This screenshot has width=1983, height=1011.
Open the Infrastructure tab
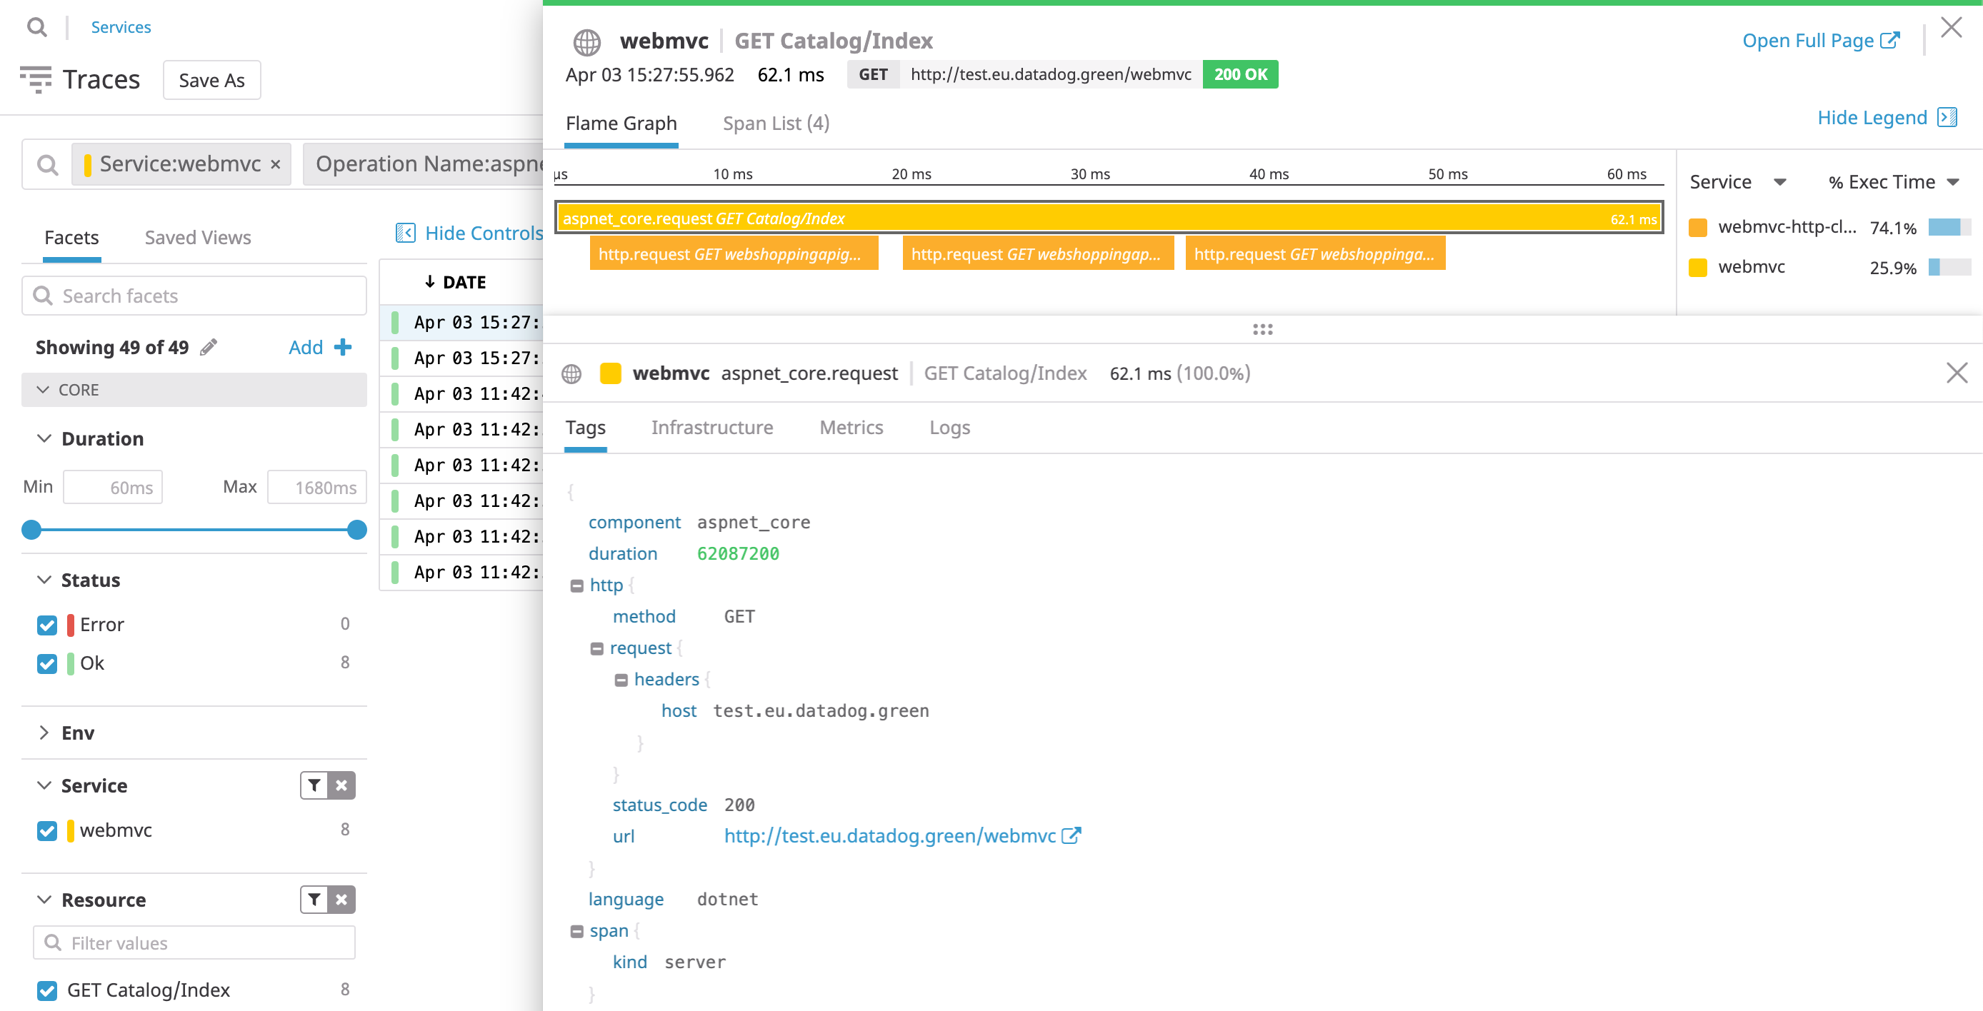click(x=712, y=428)
